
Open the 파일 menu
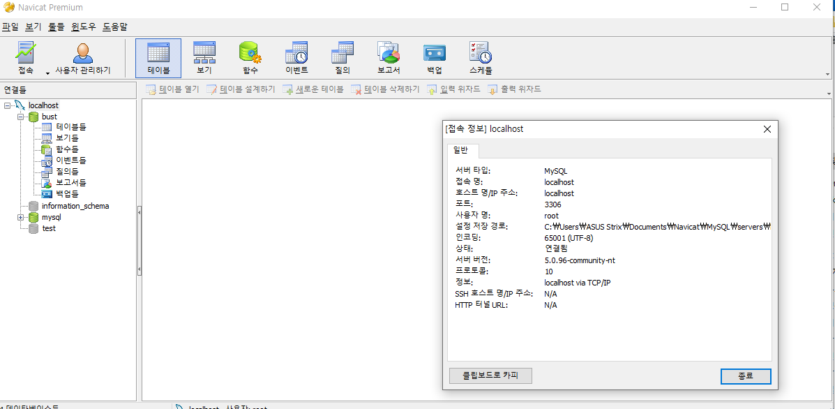[10, 27]
